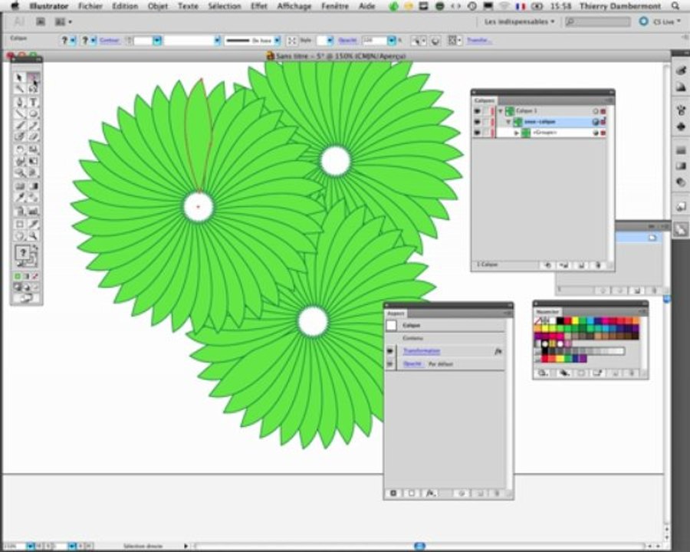Open the Edition menu

(125, 6)
